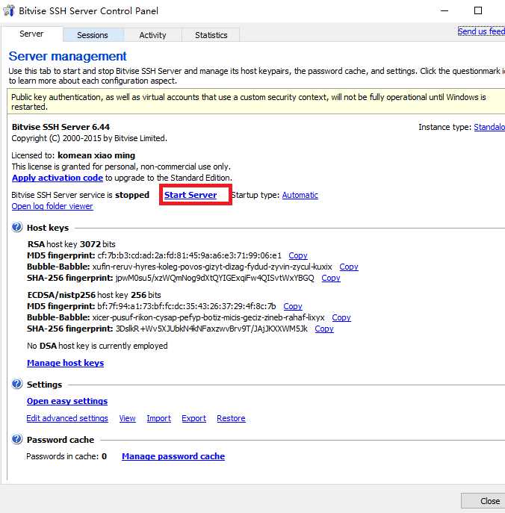This screenshot has height=513, width=505.
Task: Click Manage host keys link
Action: pos(66,363)
